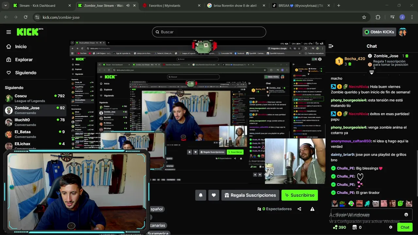Click the main stream video player
The width and height of the screenshot is (418, 235).
point(198,113)
